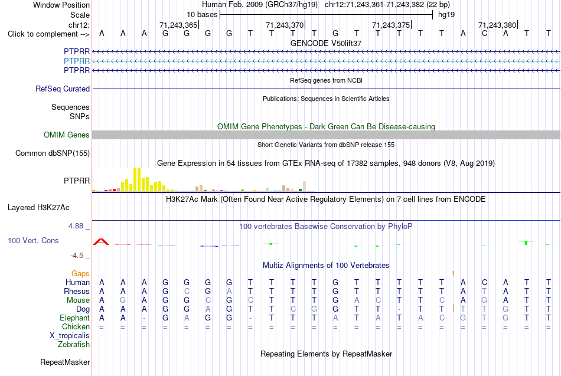Select the Rhesus species label
Viewport: 561px width, 376px height.
(77, 291)
